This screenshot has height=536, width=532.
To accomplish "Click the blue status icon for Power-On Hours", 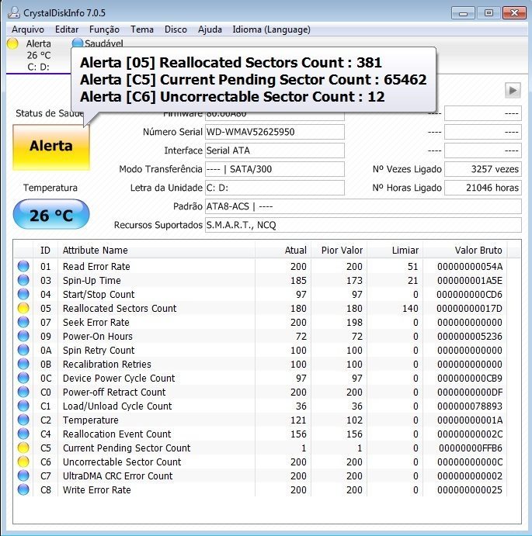I will pyautogui.click(x=23, y=337).
